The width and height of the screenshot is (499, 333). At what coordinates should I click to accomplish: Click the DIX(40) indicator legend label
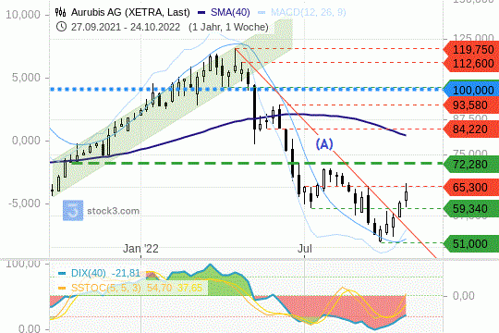[x=88, y=274]
